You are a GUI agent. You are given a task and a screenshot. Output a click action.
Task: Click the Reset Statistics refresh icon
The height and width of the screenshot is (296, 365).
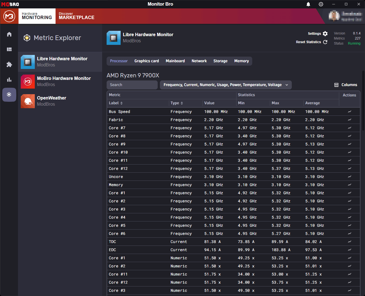(x=325, y=42)
